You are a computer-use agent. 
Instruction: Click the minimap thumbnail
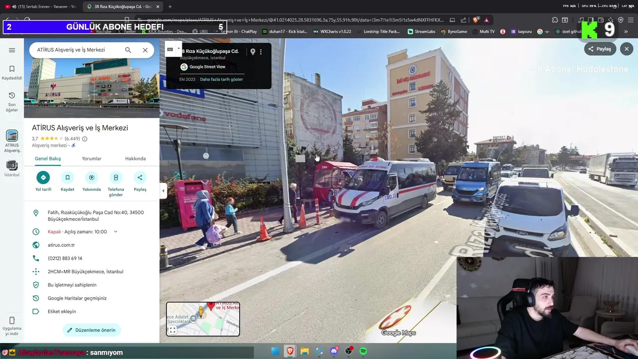[x=203, y=319]
